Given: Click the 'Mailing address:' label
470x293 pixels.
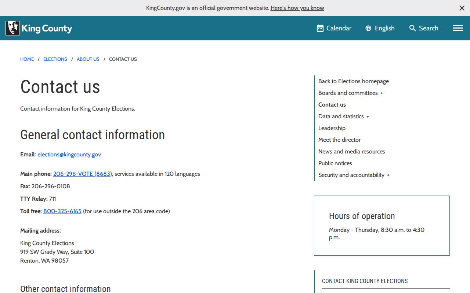Looking at the screenshot, I should pyautogui.click(x=40, y=231).
